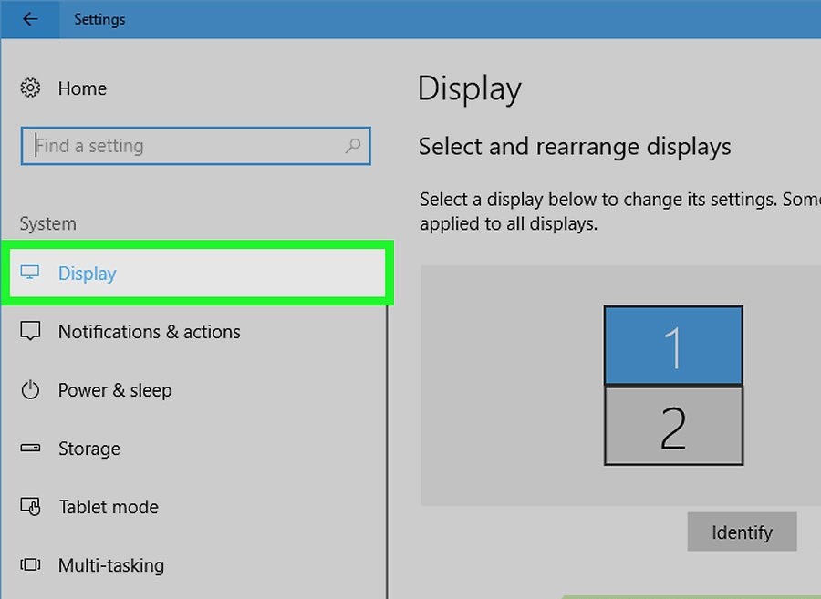Click the Tablet mode icon
Image resolution: width=821 pixels, height=599 pixels.
pos(30,506)
